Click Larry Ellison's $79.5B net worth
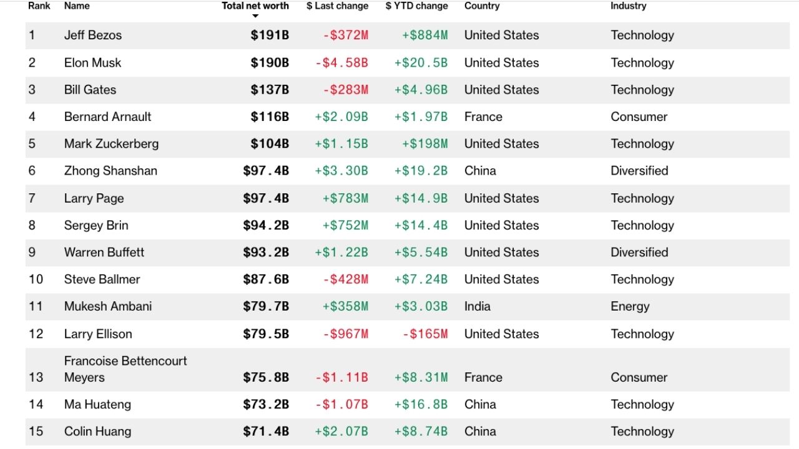Viewport: 799px width, 449px height. click(266, 334)
